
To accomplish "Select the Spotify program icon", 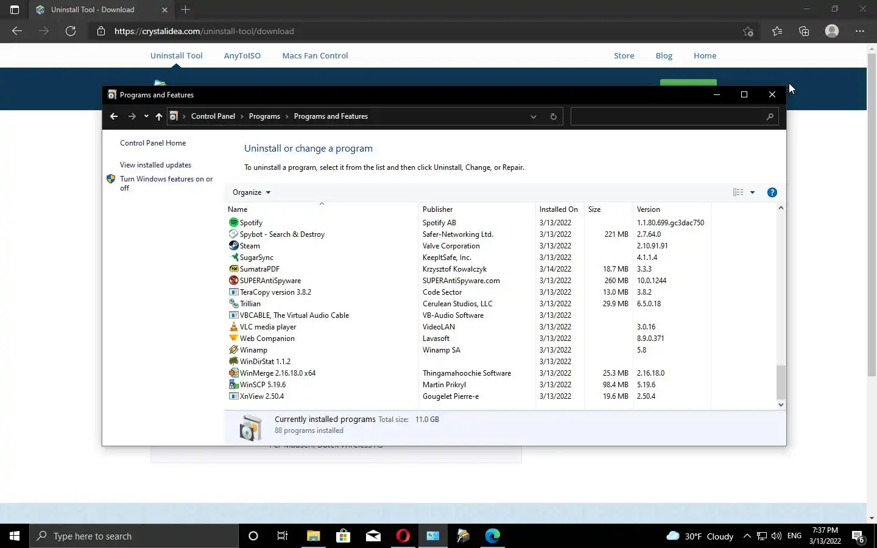I will coord(233,223).
